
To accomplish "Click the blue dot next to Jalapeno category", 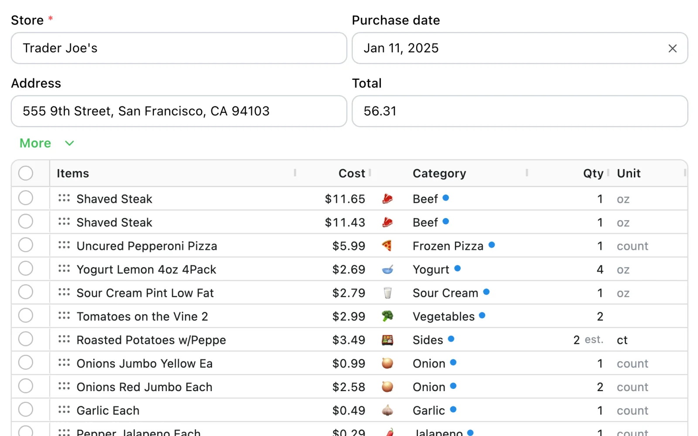I will click(x=470, y=433).
